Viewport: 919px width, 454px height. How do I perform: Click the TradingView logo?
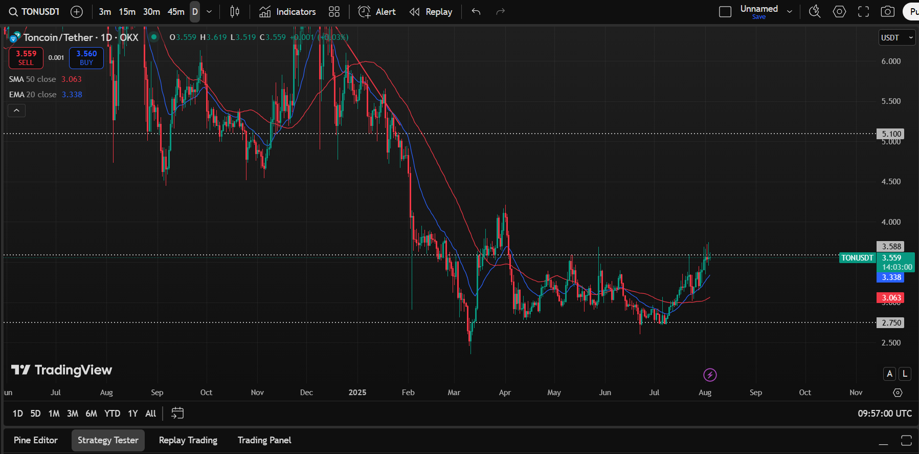[61, 370]
